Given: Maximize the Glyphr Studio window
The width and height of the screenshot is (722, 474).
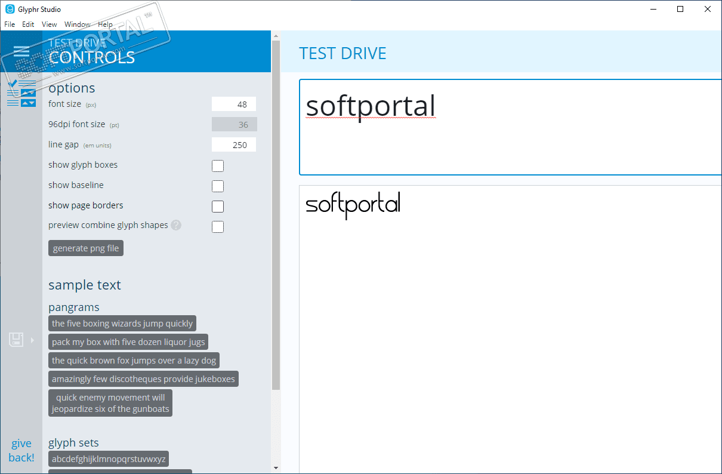Looking at the screenshot, I should coord(680,9).
